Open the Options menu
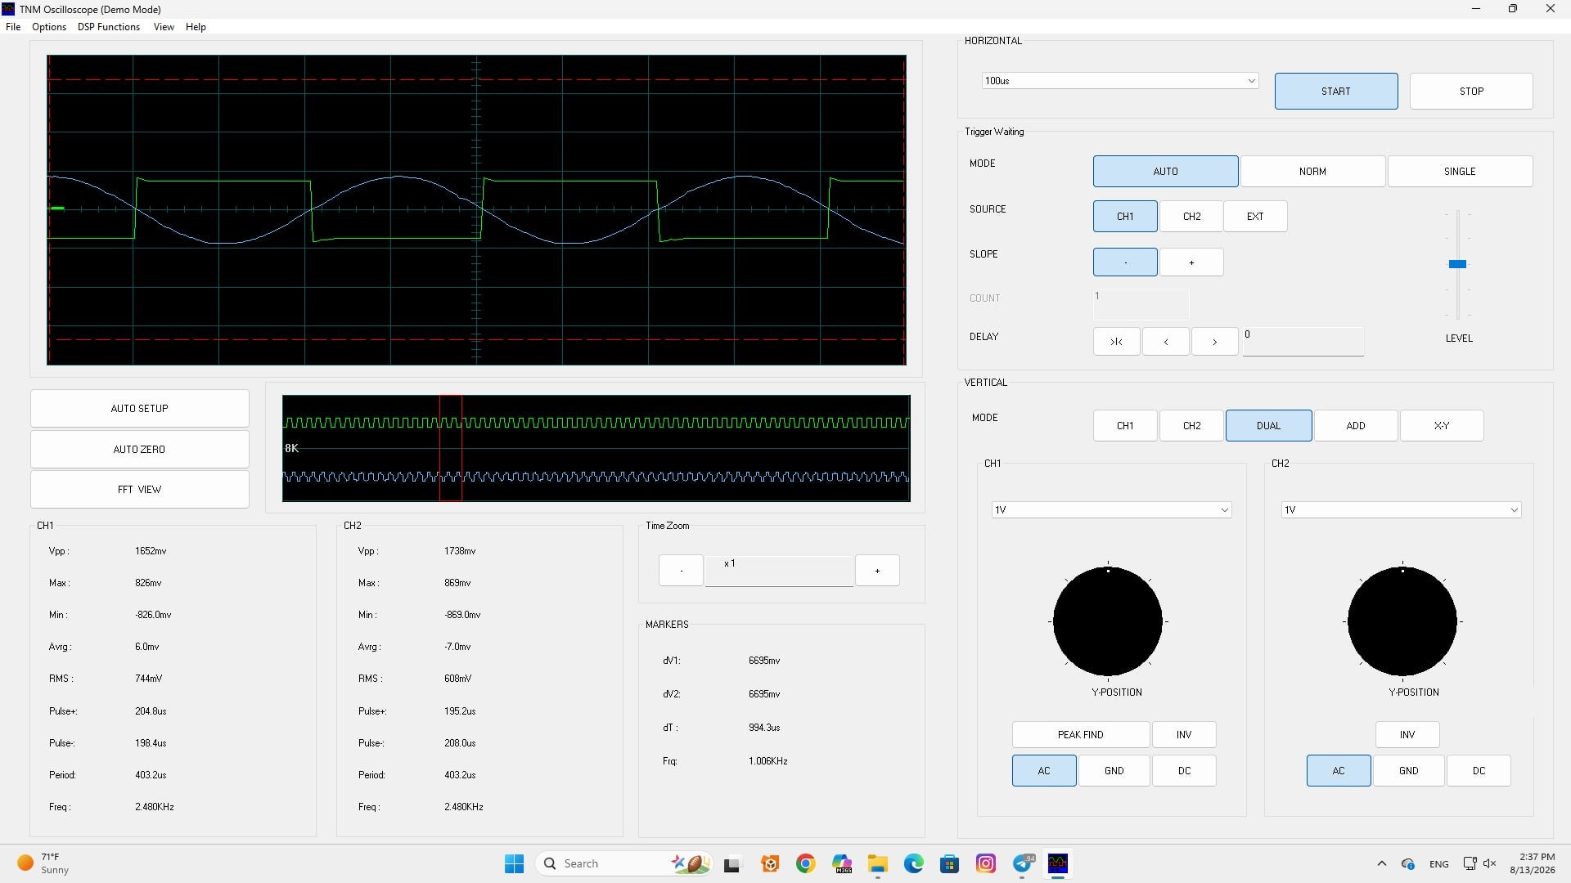This screenshot has width=1571, height=883. point(49,27)
